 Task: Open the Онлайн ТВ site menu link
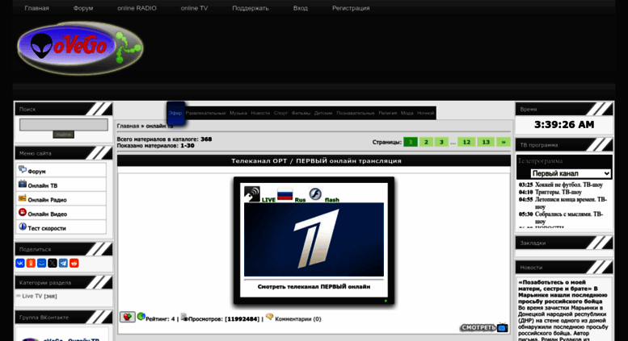click(x=43, y=185)
